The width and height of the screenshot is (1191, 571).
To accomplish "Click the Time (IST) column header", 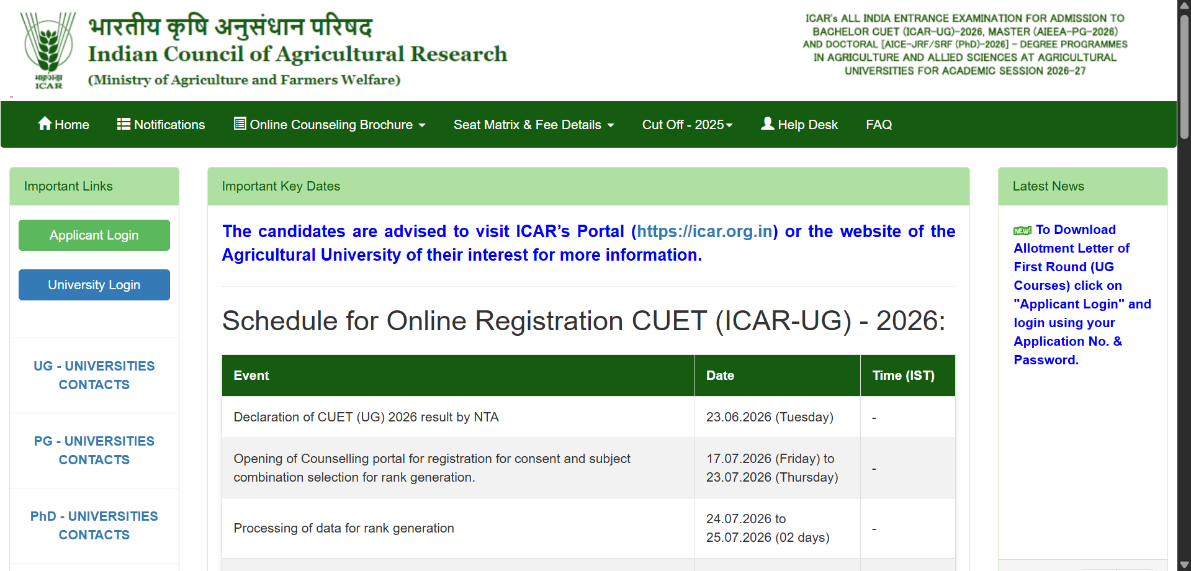I will tap(908, 375).
